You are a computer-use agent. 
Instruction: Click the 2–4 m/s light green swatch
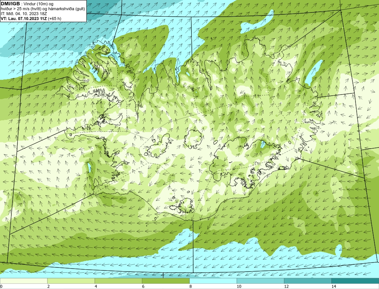(x=71, y=281)
